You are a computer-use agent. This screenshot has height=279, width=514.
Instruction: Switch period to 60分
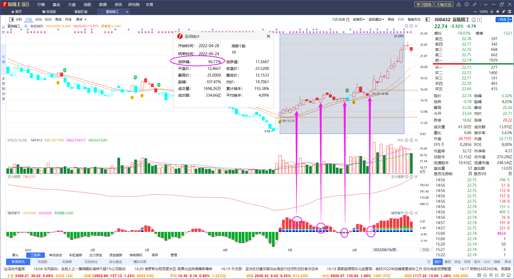(48, 20)
